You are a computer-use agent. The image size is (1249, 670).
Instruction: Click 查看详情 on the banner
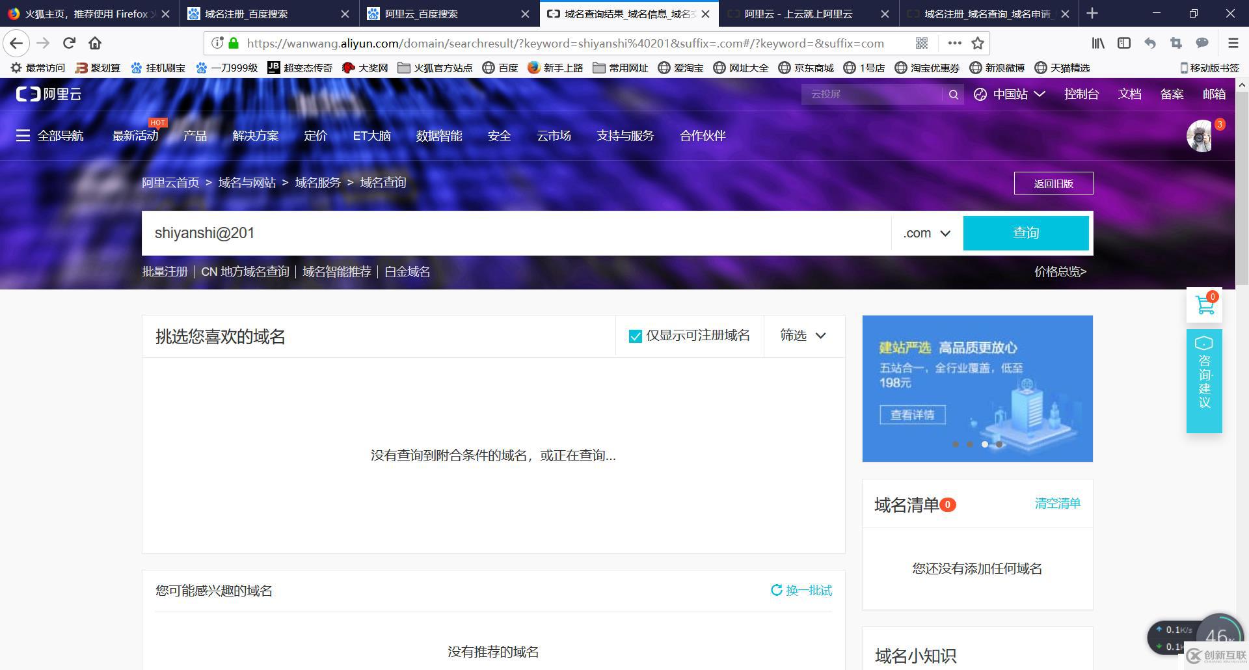(913, 415)
